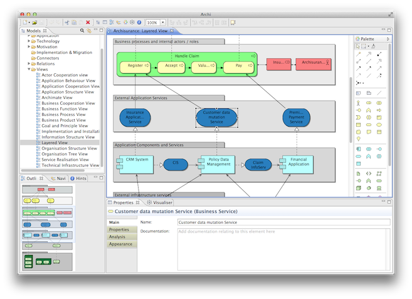Click the Copy toolbar icon
The width and height of the screenshot is (412, 299).
[x=74, y=23]
